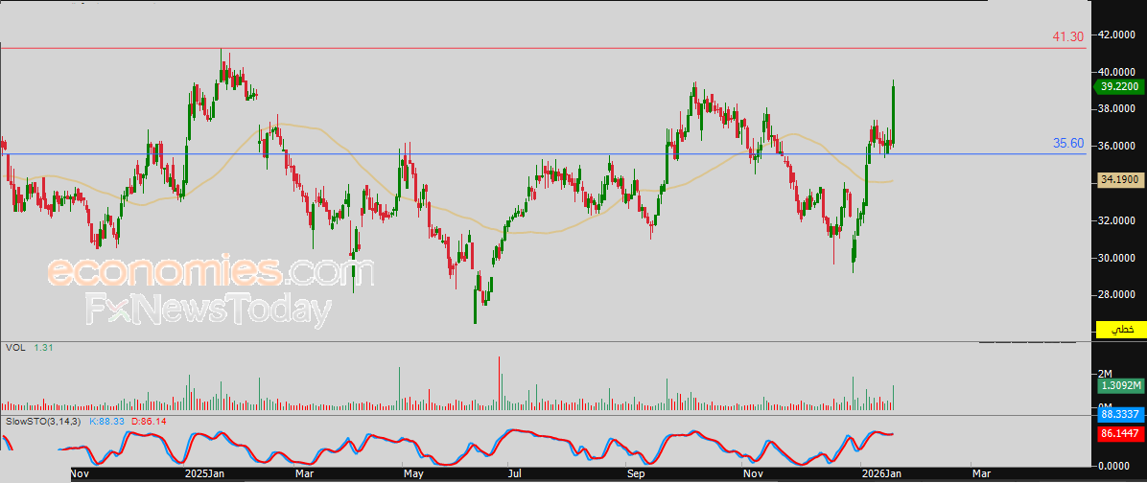Image resolution: width=1147 pixels, height=483 pixels.
Task: Select the red 41.30 resistance level label
Action: pyautogui.click(x=1067, y=36)
